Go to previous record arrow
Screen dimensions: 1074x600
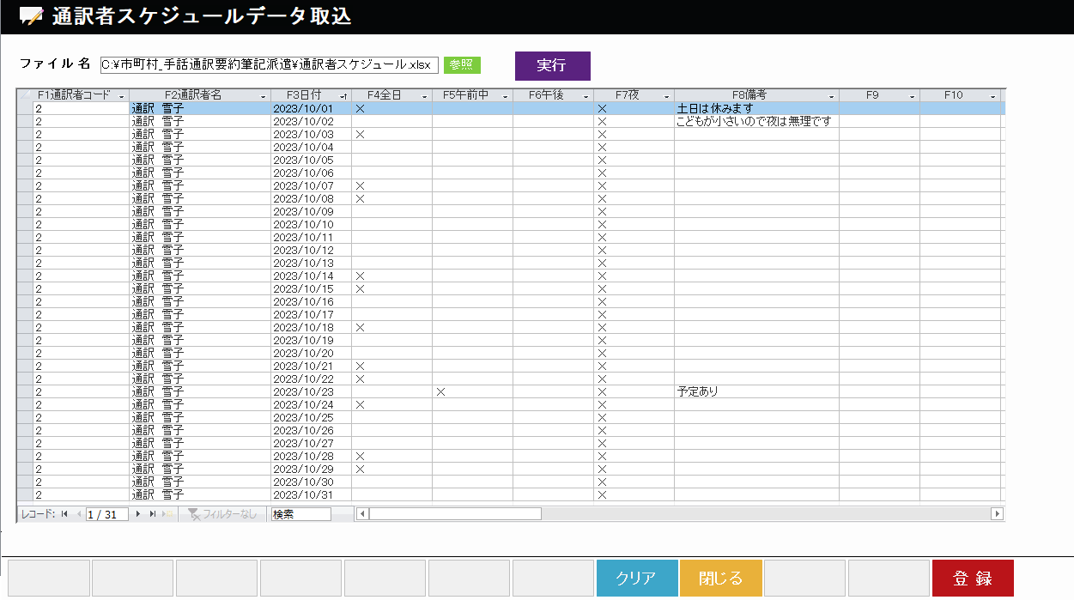[x=79, y=514]
